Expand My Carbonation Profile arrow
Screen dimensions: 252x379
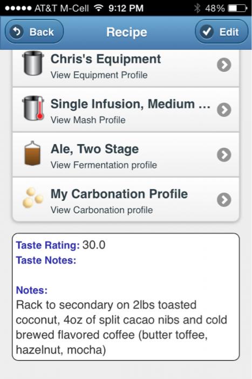pyautogui.click(x=224, y=200)
